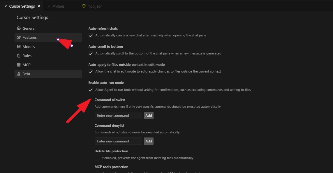Image resolution: width=333 pixels, height=173 pixels.
Task: Select the Cursor Settings tab
Action: click(x=22, y=6)
